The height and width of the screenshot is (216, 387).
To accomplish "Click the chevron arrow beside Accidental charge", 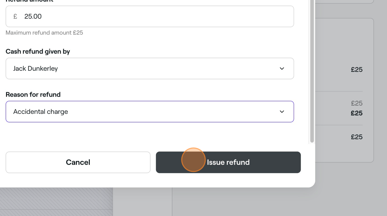I will [282, 112].
